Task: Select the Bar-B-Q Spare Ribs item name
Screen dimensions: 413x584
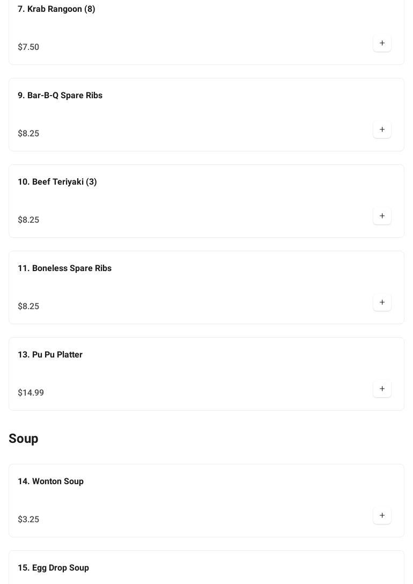Action: [60, 96]
